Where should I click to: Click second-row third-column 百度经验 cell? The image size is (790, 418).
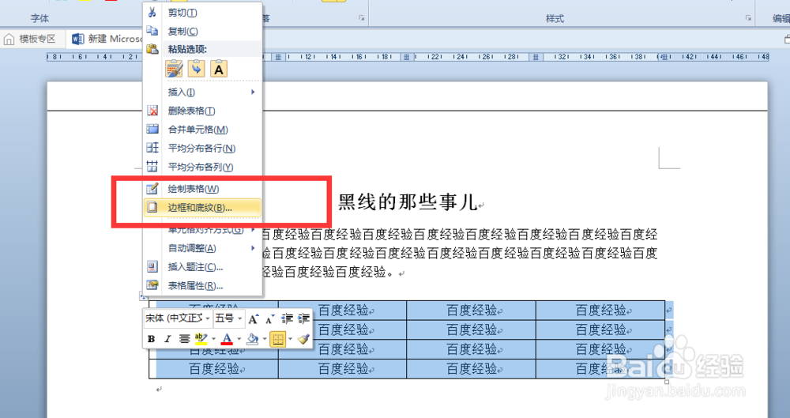pyautogui.click(x=472, y=330)
